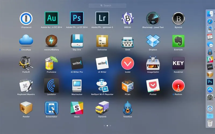Open iA Writer Pro in the Launchpad grid

point(77,63)
